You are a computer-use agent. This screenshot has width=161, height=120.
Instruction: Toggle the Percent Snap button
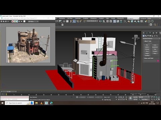click(77, 21)
